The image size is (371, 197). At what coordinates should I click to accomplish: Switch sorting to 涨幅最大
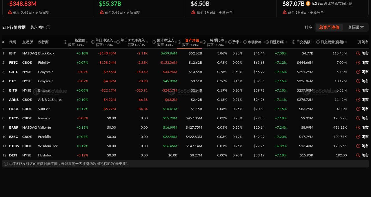pyautogui.click(x=356, y=27)
